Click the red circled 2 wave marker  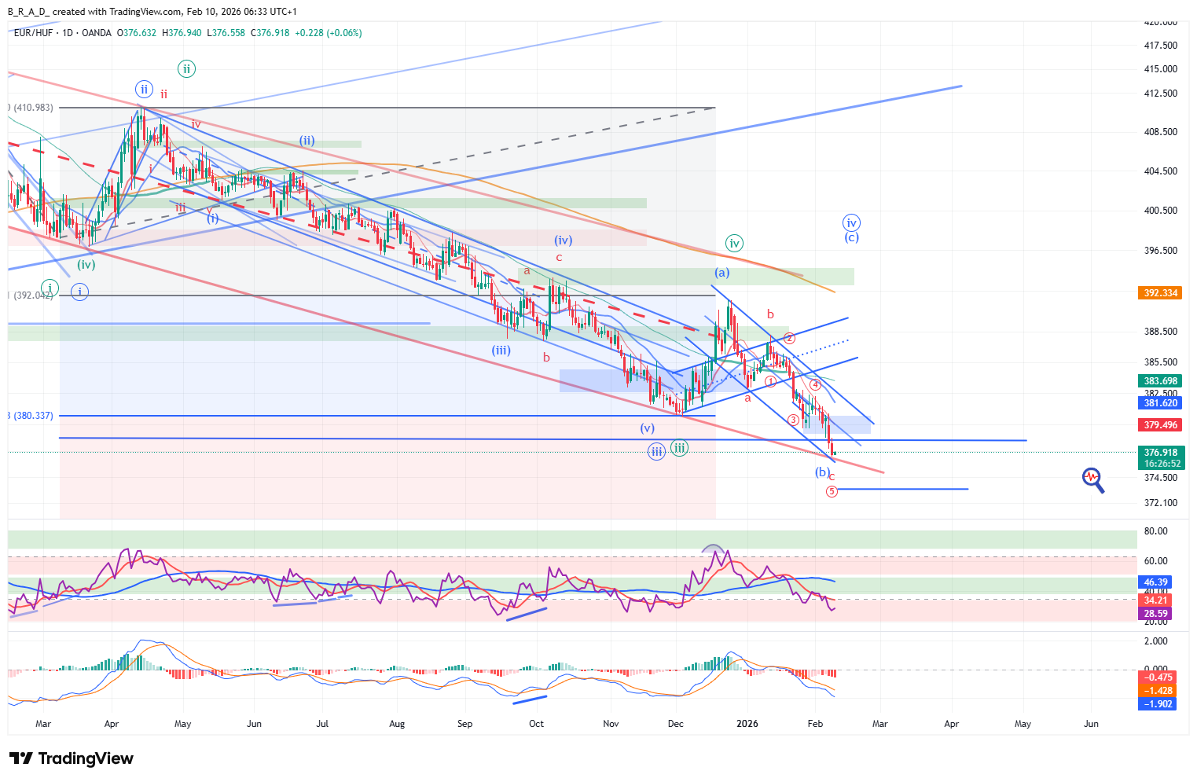[x=789, y=339]
